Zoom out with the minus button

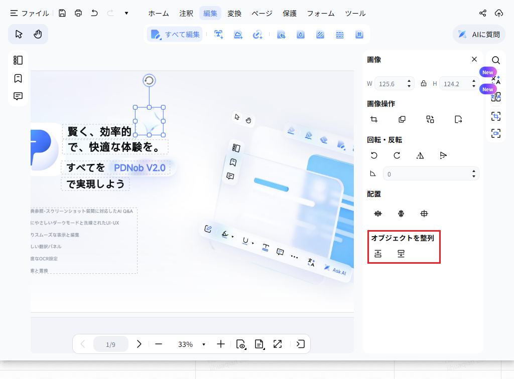[159, 344]
